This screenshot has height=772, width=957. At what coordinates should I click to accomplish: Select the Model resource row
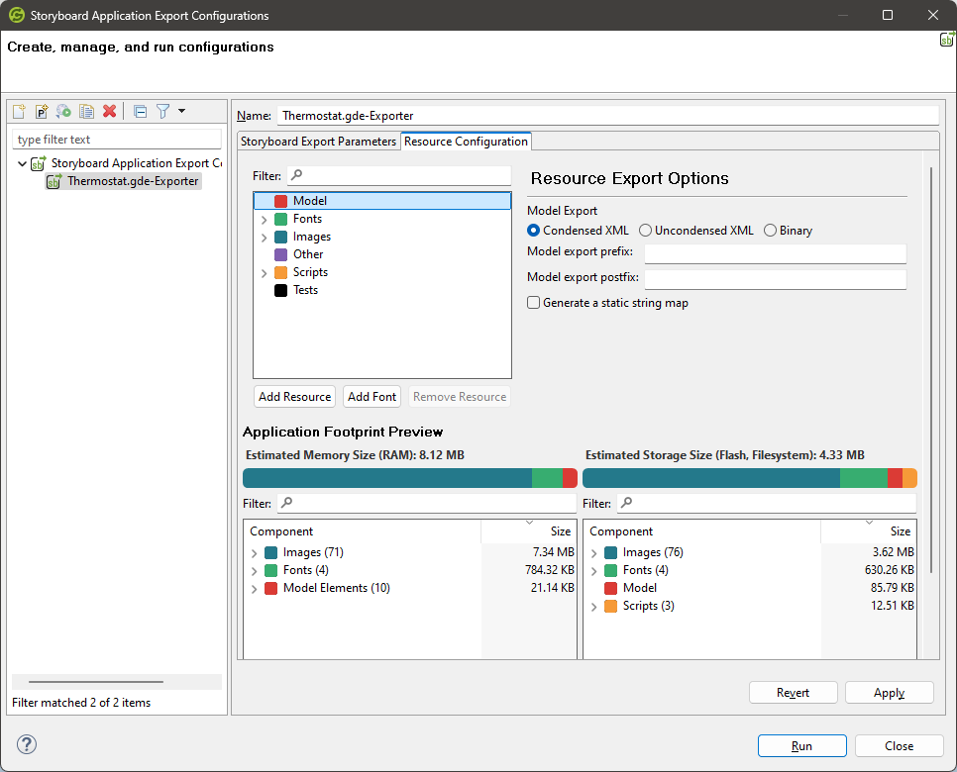[x=382, y=201]
